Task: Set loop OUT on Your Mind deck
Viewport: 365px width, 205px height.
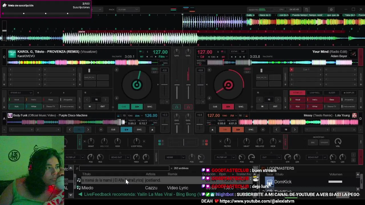Action: 275,106
